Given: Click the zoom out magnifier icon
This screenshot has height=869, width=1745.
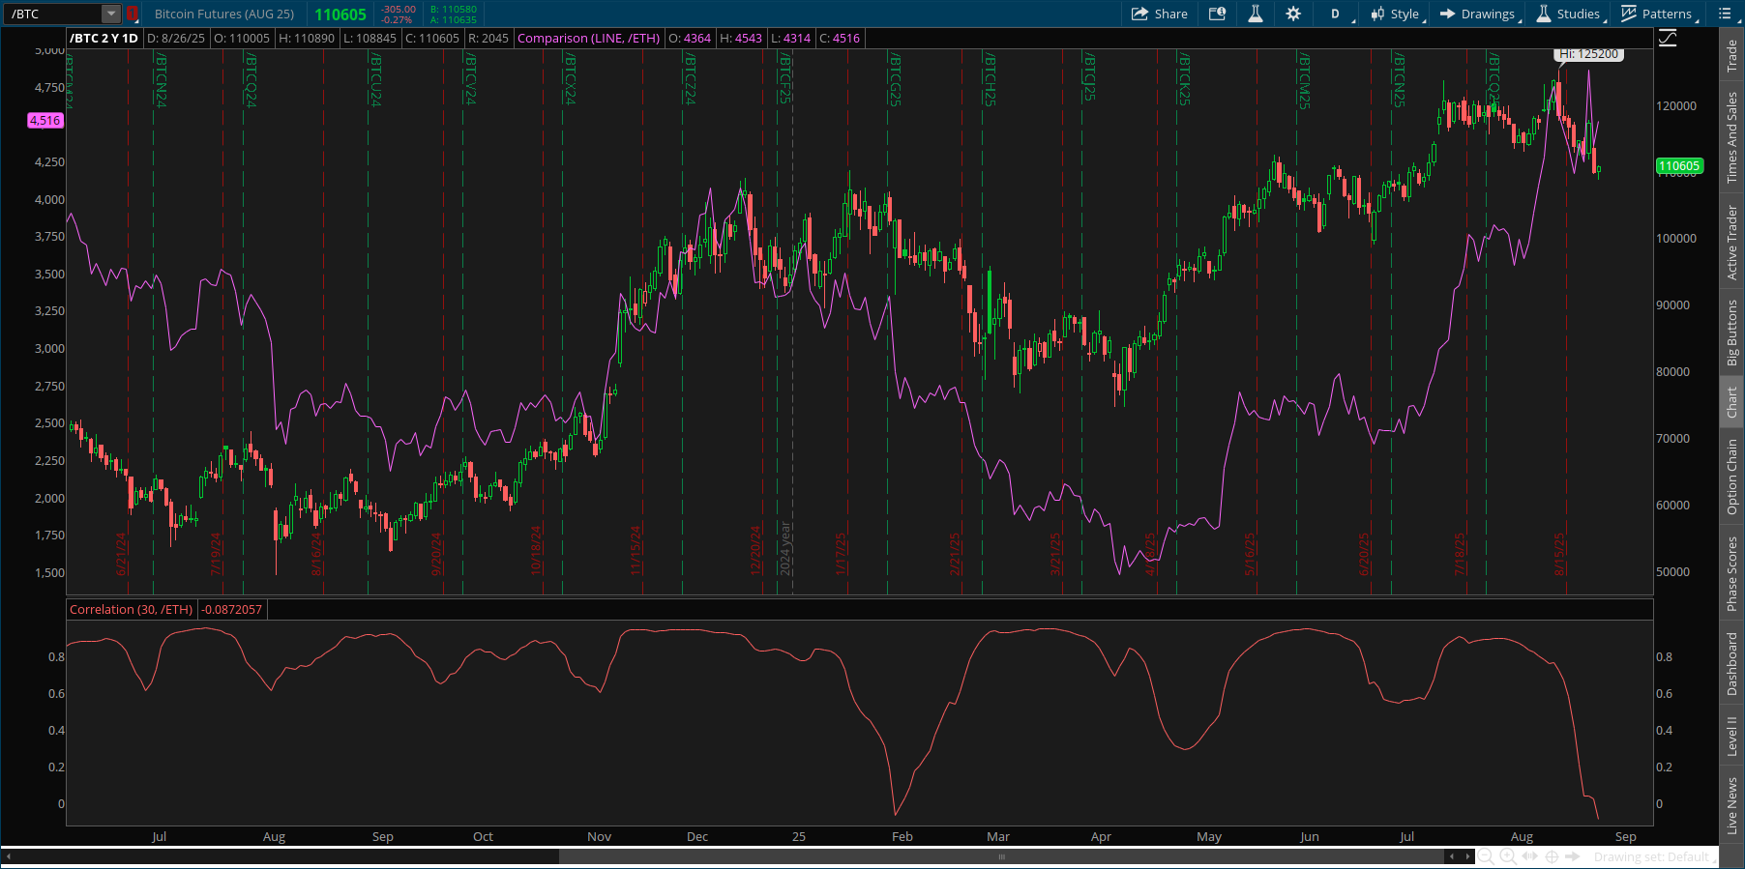Looking at the screenshot, I should click(x=1486, y=856).
